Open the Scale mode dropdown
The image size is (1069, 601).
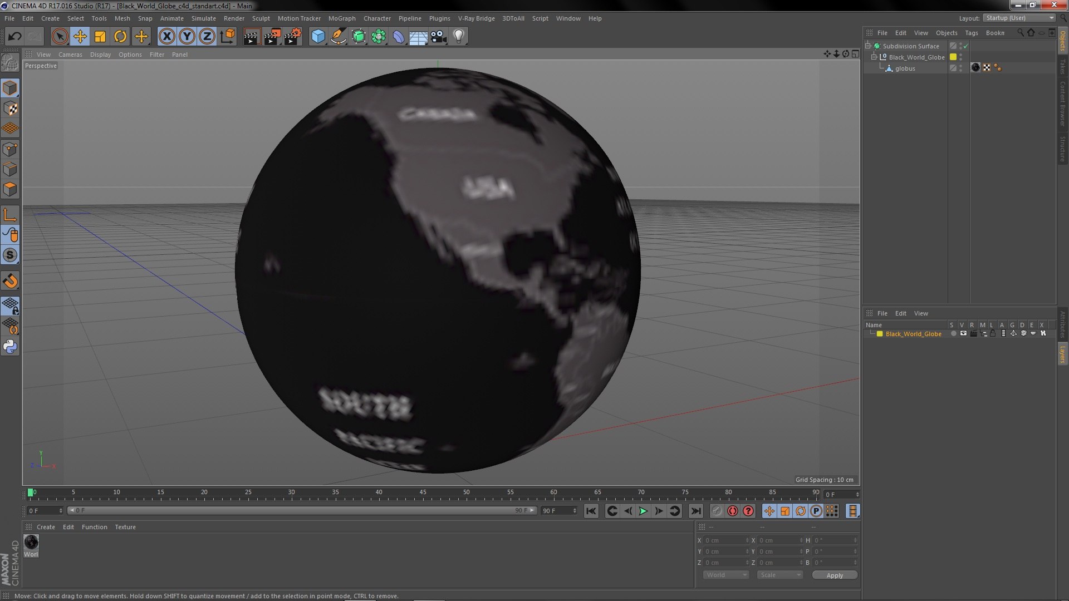click(780, 575)
